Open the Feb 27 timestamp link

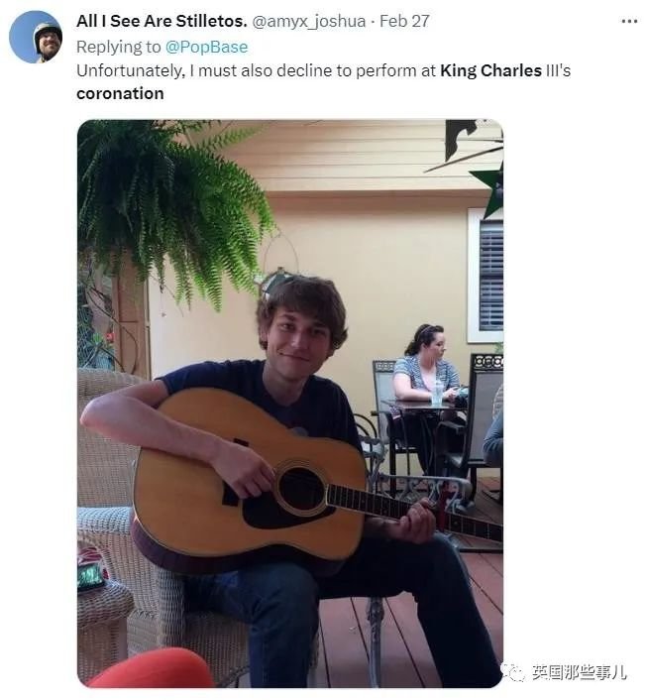(404, 21)
